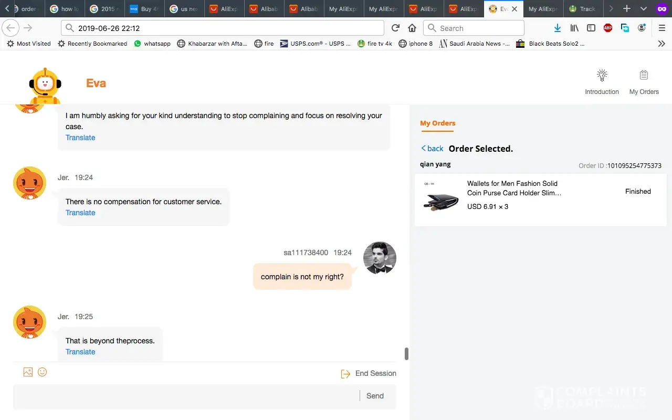
Task: Select the My Orders panel tab
Action: 438,123
